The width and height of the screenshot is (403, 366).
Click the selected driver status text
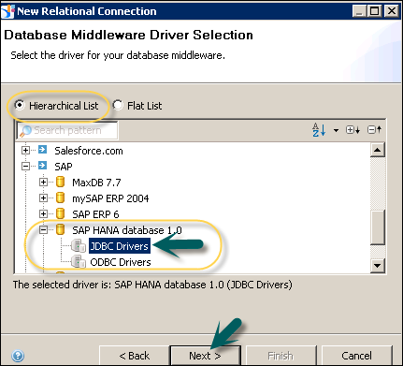point(152,285)
